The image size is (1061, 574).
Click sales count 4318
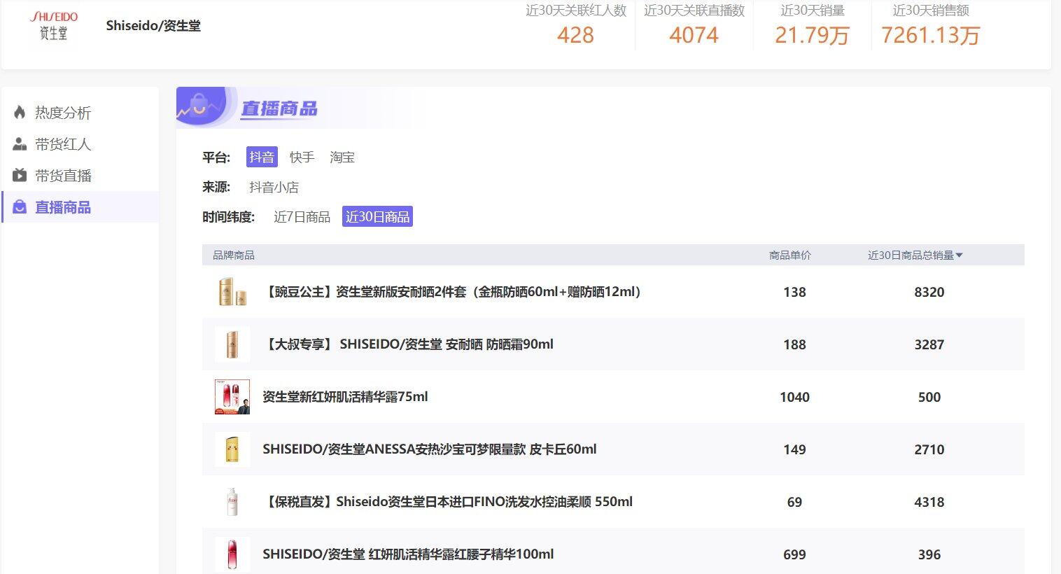[x=929, y=503]
